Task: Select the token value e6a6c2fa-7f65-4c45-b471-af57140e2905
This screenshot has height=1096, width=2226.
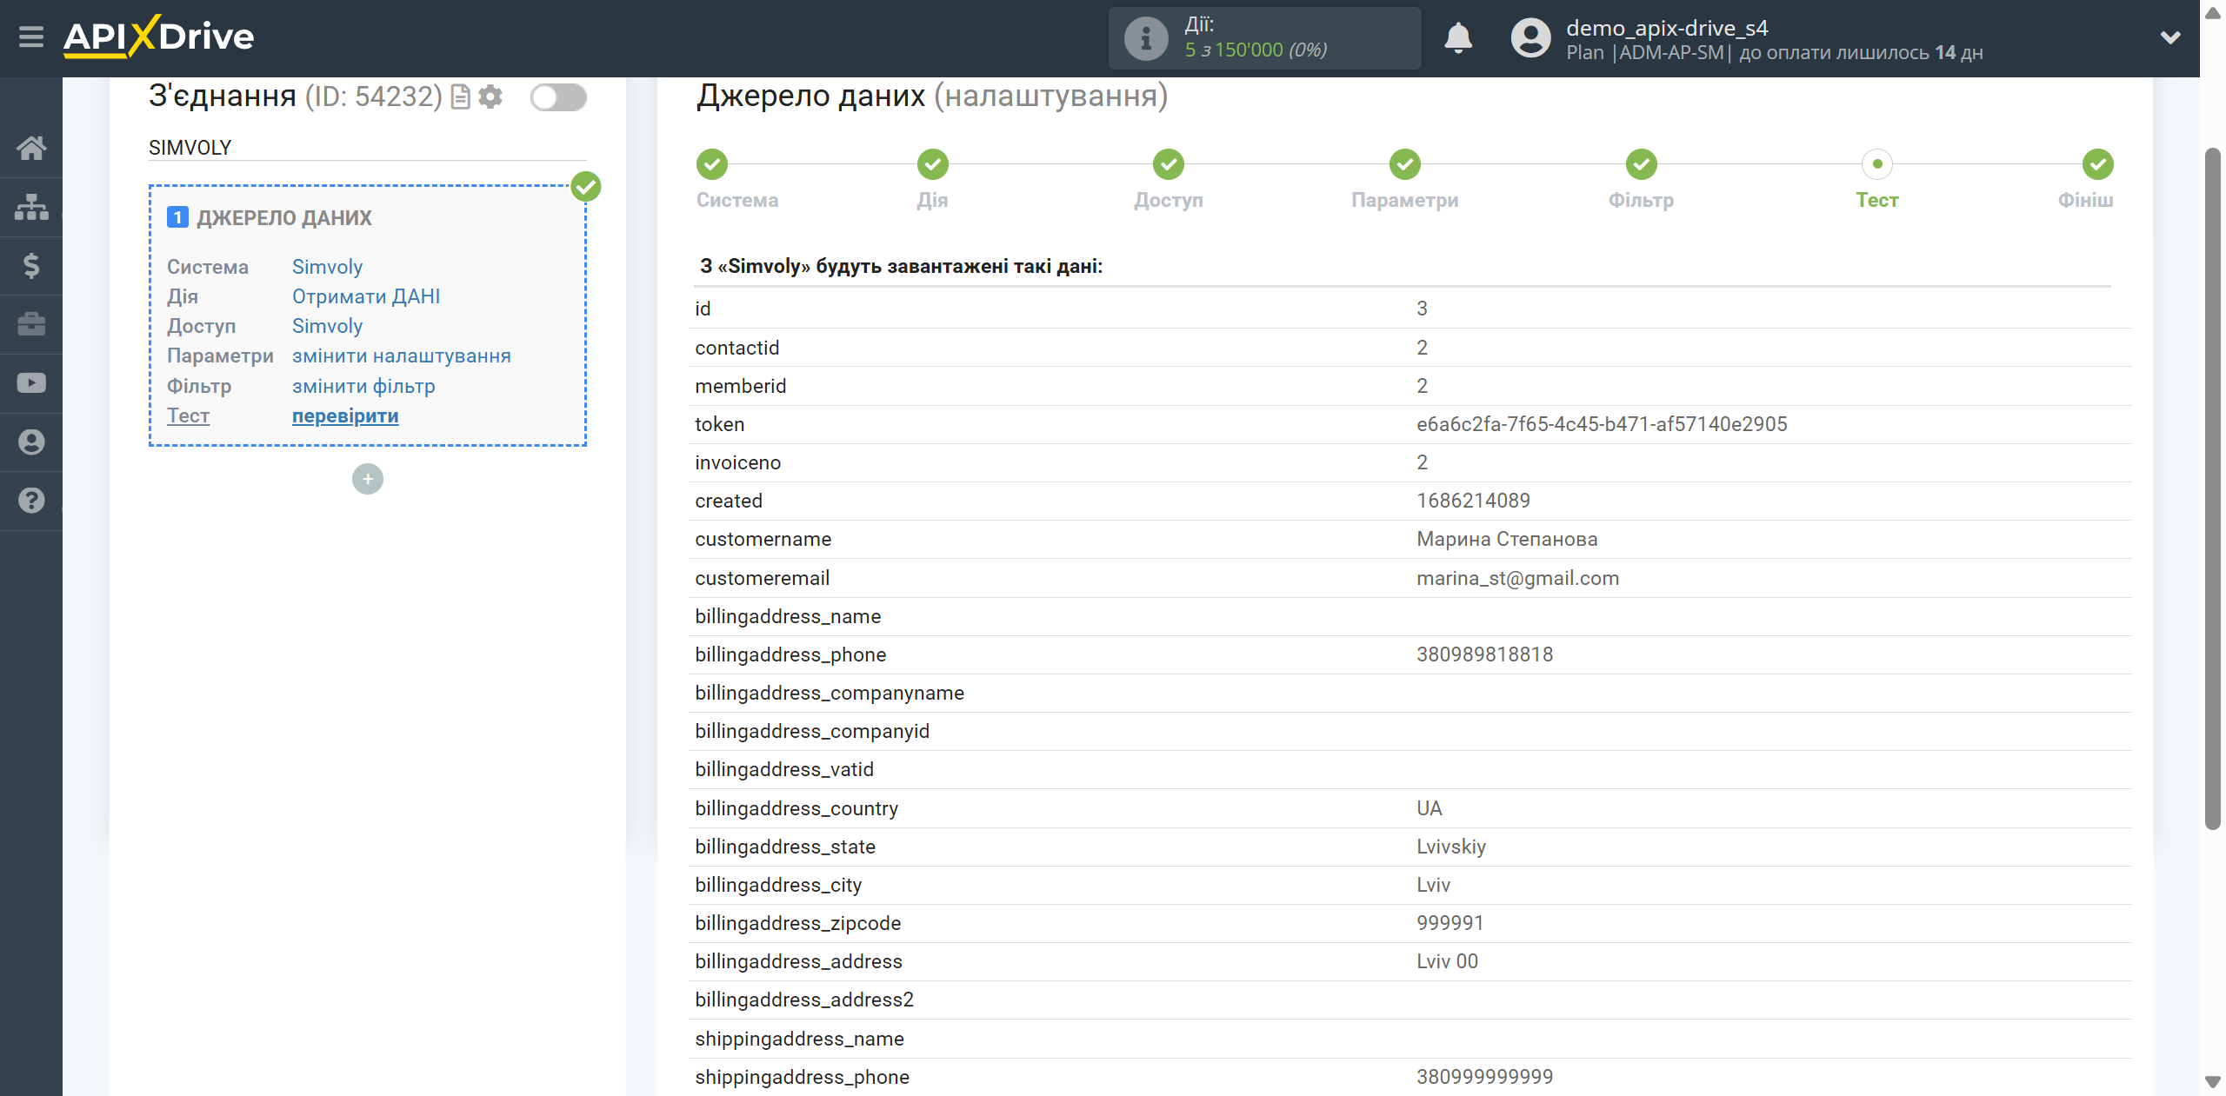Action: (1602, 424)
